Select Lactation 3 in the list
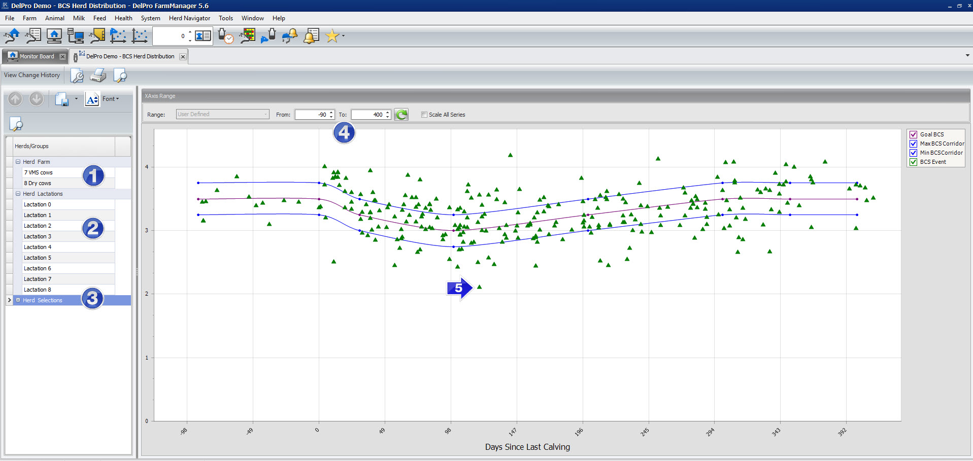 click(38, 236)
